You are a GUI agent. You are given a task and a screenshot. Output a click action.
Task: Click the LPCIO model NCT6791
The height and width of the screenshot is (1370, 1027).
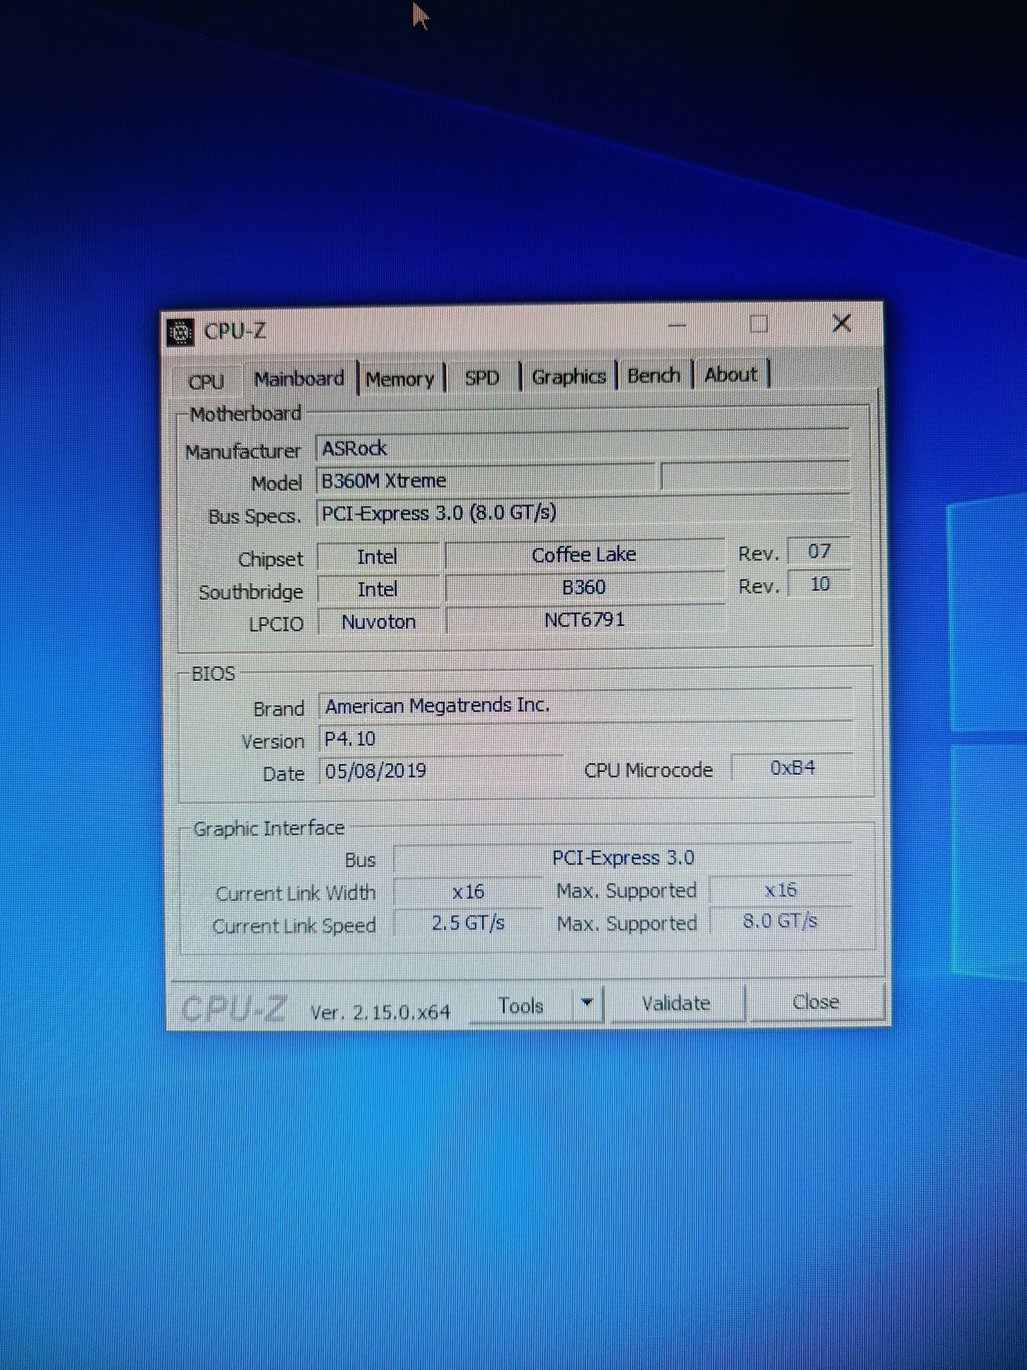pyautogui.click(x=584, y=620)
